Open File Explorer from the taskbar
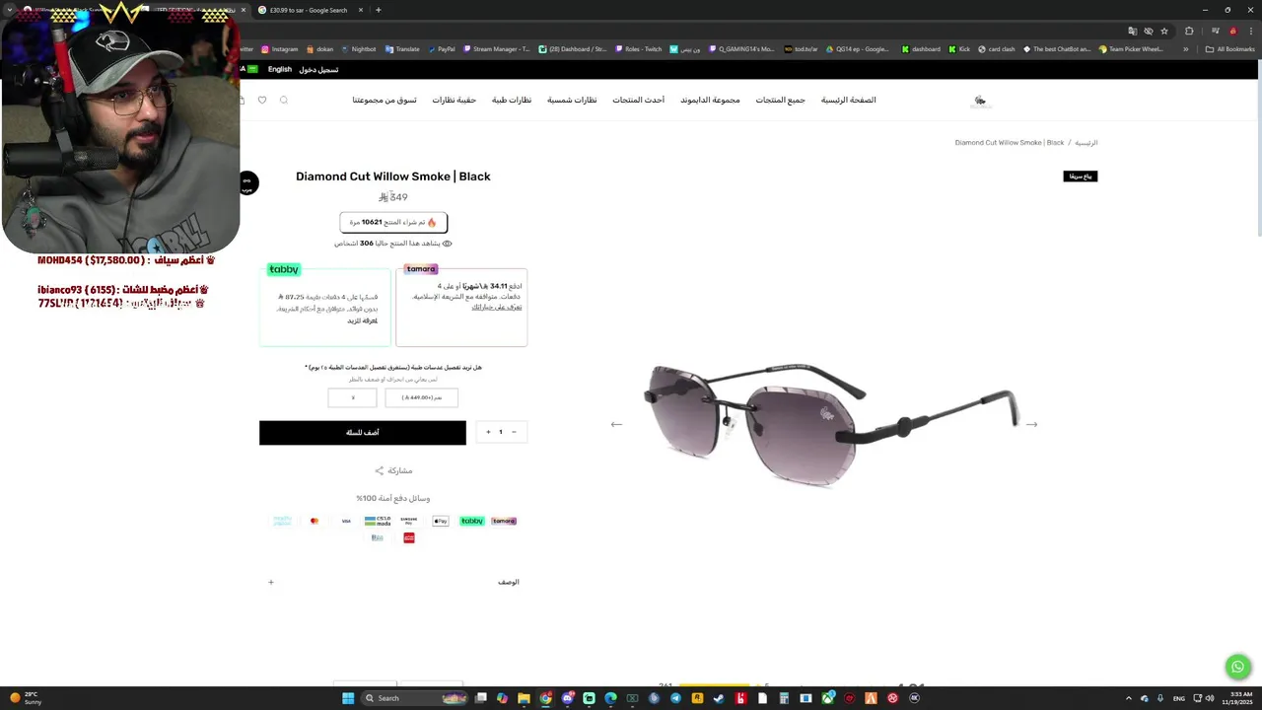Viewport: 1262px width, 710px height. coord(524,698)
